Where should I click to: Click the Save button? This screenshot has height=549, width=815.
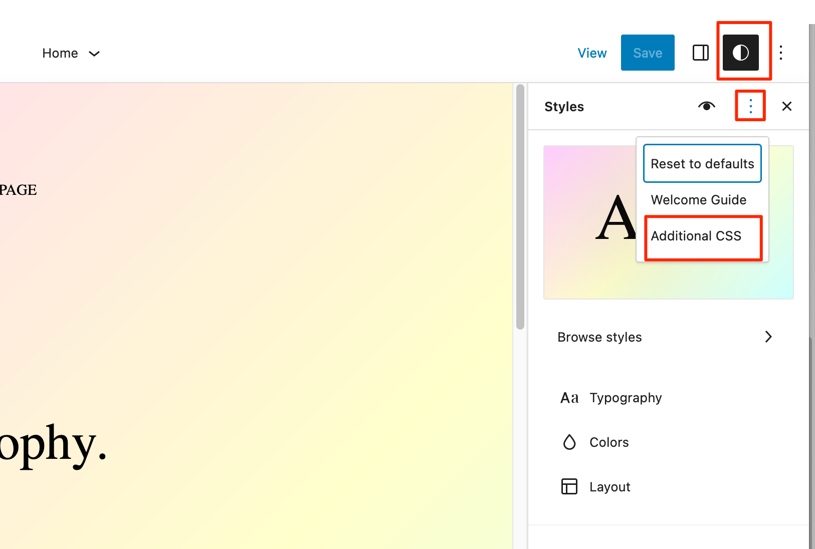[x=647, y=52]
